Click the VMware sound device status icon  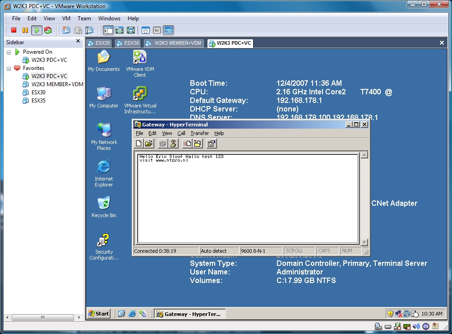tap(416, 326)
